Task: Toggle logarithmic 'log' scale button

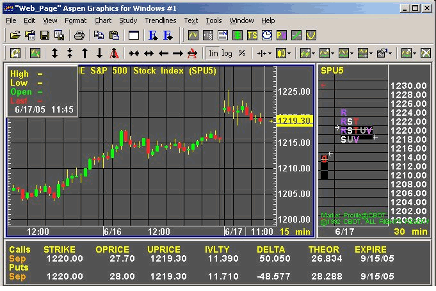Action: point(227,53)
